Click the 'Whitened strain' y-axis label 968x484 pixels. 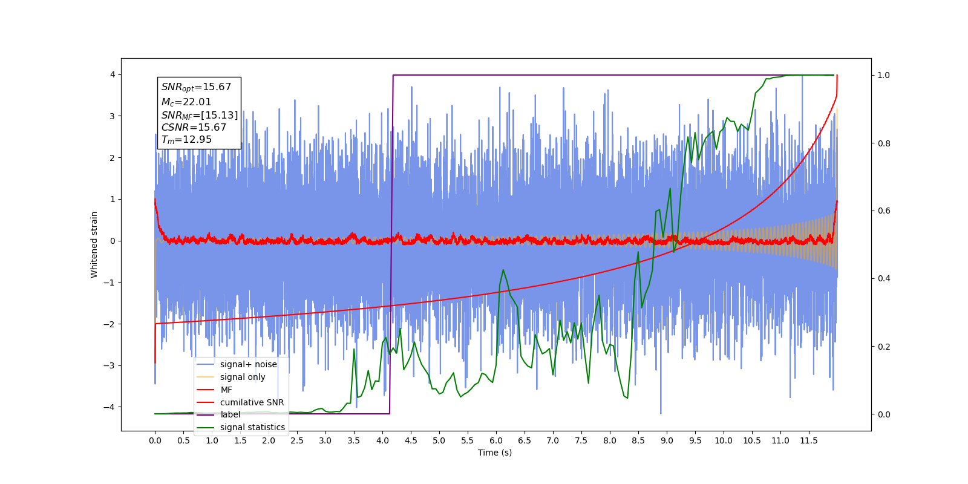coord(94,244)
